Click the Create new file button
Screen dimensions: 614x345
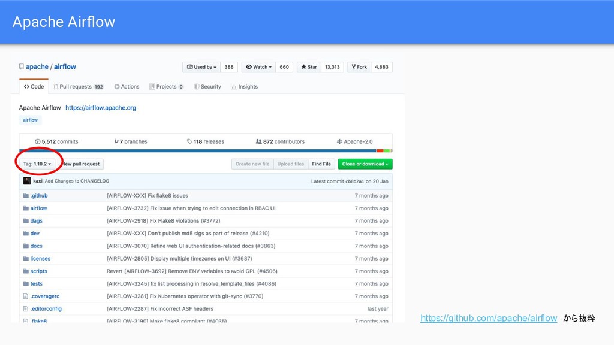coord(252,164)
